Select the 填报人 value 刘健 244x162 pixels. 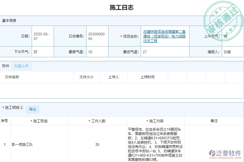coord(228,51)
